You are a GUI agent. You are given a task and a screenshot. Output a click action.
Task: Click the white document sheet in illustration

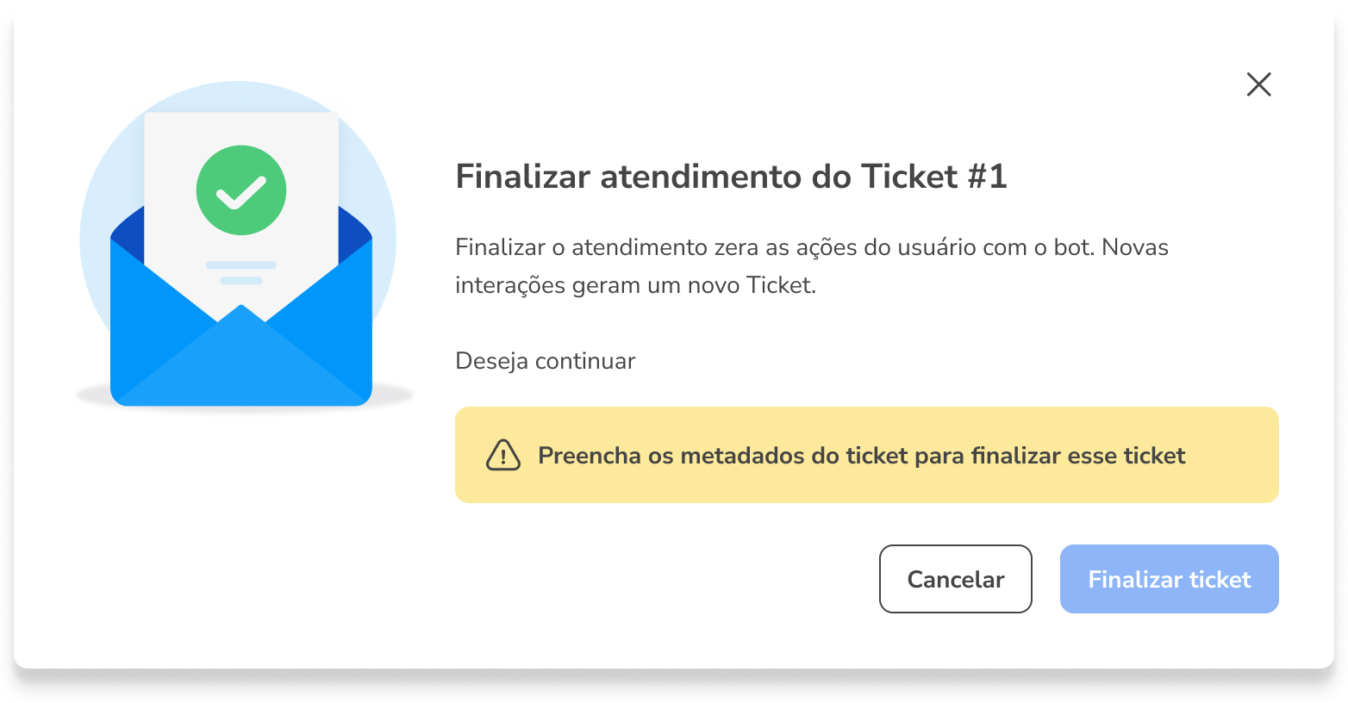[241, 207]
